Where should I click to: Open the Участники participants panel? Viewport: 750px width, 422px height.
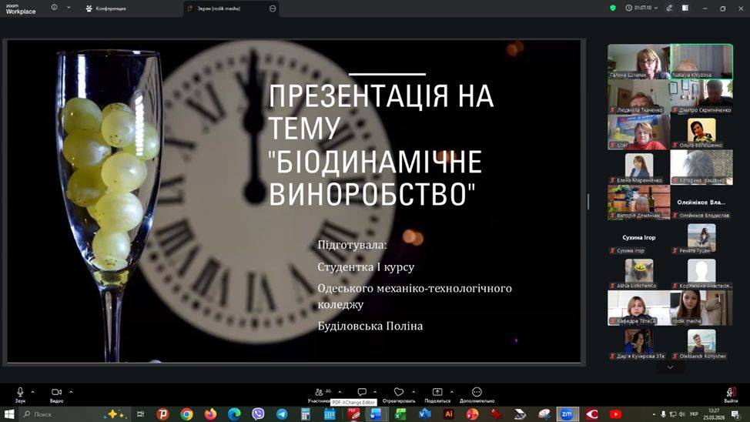tap(320, 394)
